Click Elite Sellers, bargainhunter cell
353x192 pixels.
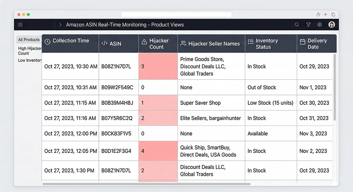tap(211, 118)
